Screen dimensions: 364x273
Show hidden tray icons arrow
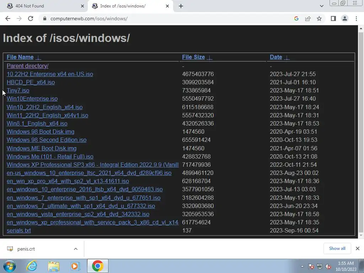(x=302, y=266)
